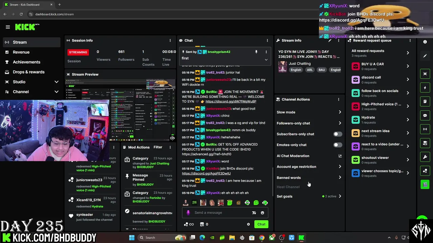Open chat settings gear icon
Image resolution: width=433 pixels, height=243 pixels.
248,224
